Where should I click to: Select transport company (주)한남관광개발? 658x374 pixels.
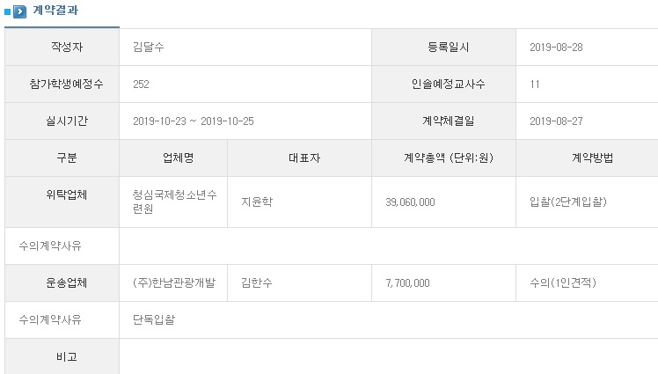(x=172, y=283)
